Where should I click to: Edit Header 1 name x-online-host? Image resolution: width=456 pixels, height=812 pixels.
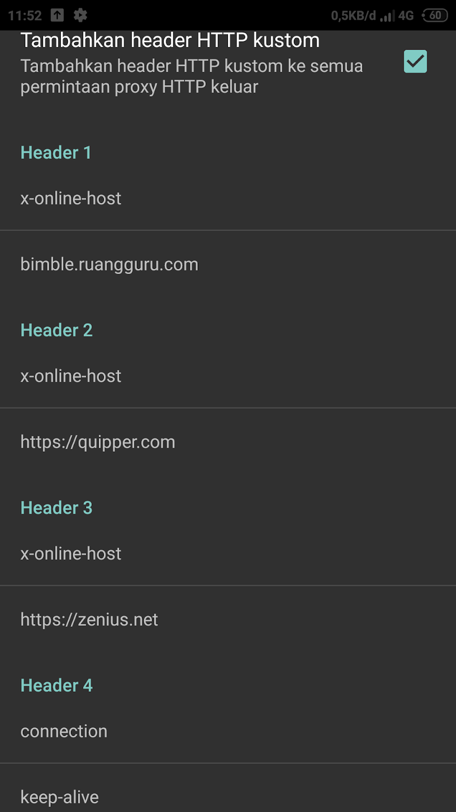(x=228, y=198)
